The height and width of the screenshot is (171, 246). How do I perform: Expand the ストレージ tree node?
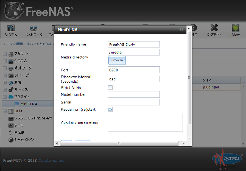click(5, 75)
